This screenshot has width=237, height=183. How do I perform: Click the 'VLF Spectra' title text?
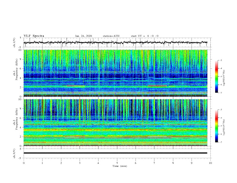click(x=34, y=36)
